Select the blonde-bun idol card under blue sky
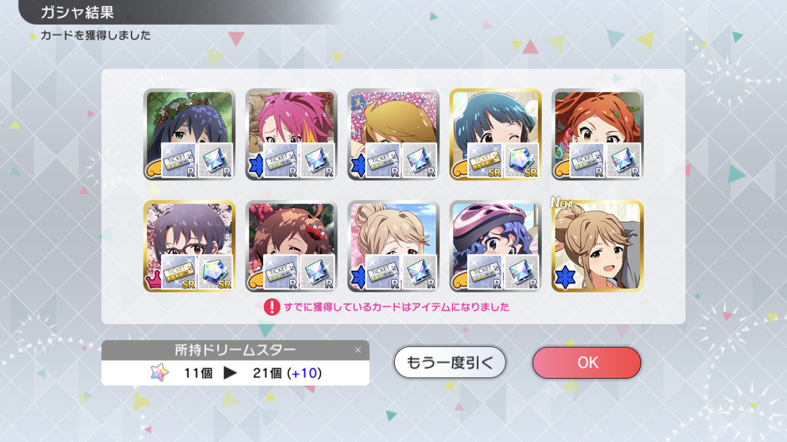The image size is (787, 442). point(393,246)
